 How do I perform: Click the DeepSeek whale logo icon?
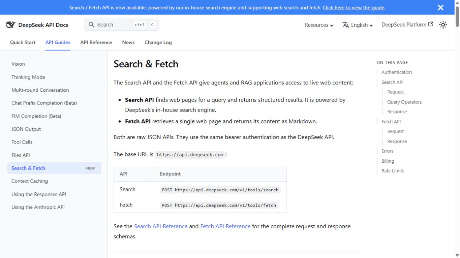(x=11, y=25)
